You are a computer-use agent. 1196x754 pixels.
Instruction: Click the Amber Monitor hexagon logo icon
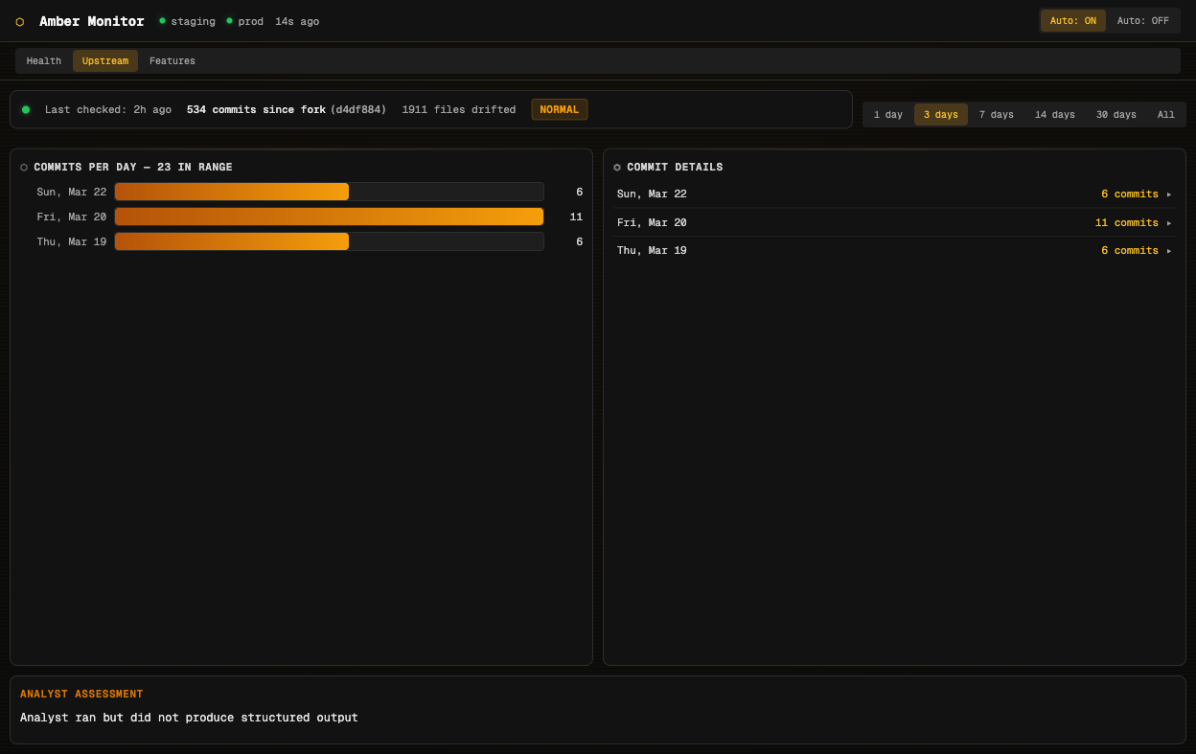pyautogui.click(x=20, y=21)
